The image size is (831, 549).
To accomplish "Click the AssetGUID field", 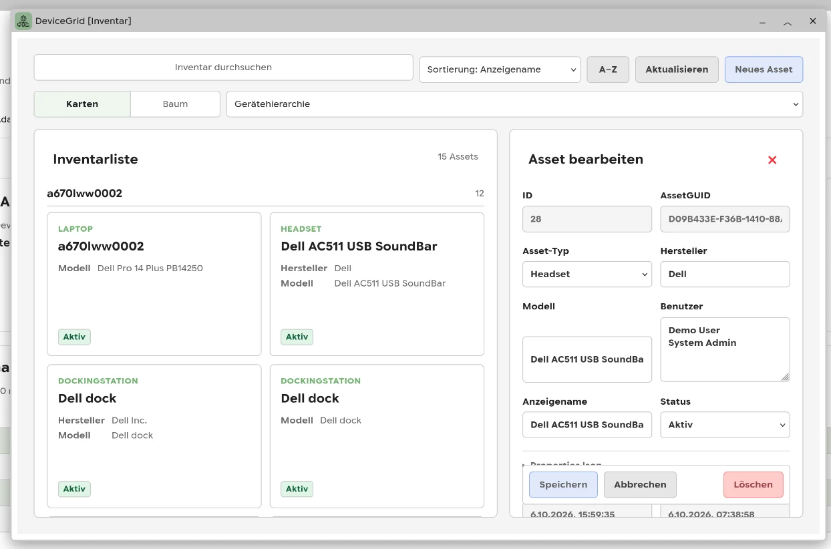I will click(x=725, y=219).
